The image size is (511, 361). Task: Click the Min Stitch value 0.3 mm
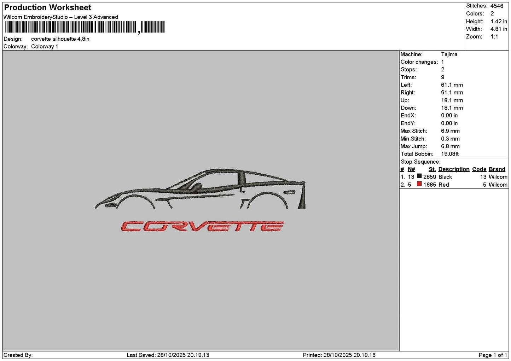pos(450,139)
